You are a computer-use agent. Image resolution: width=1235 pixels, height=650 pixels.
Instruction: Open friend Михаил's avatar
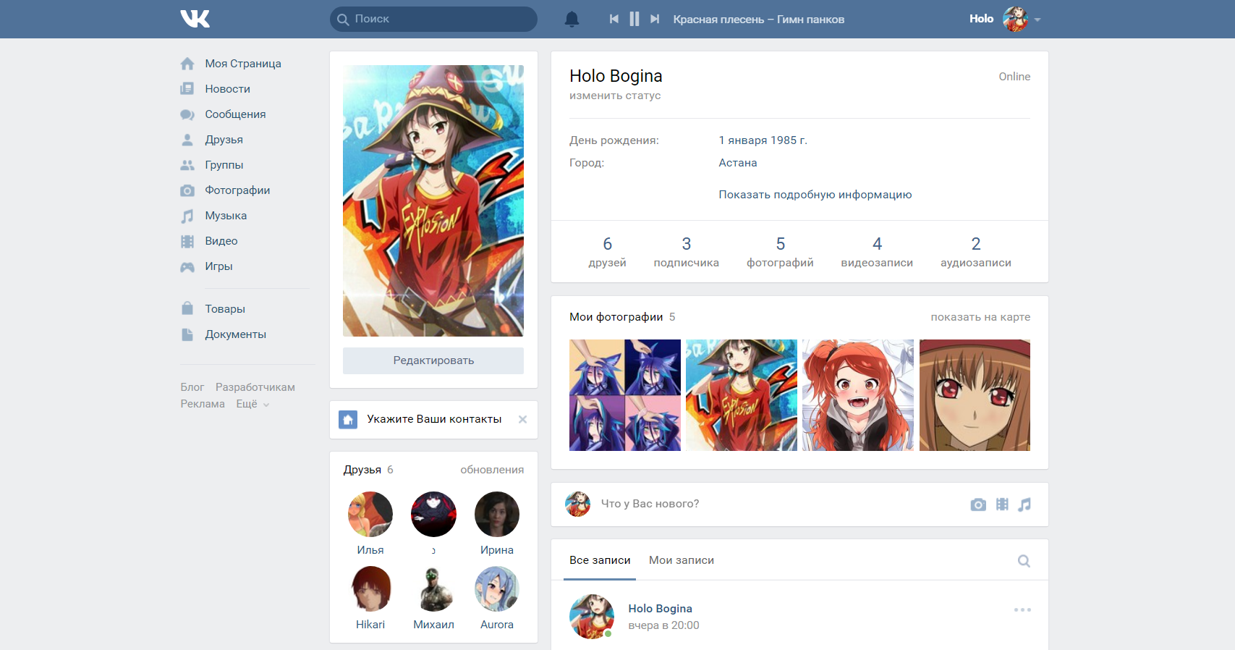coord(433,588)
